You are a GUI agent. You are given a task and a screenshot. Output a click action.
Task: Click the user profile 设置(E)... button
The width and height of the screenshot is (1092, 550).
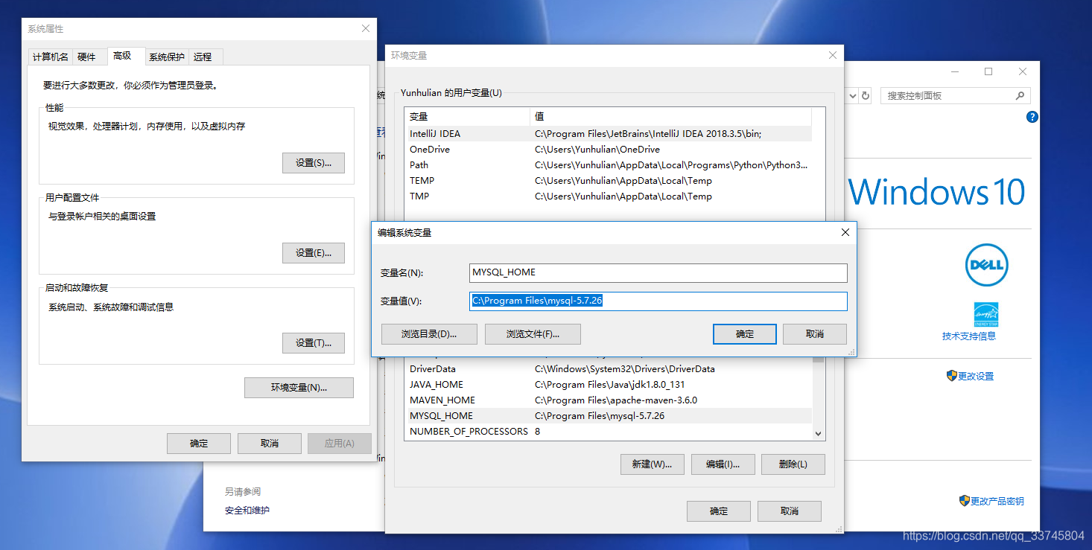[314, 253]
